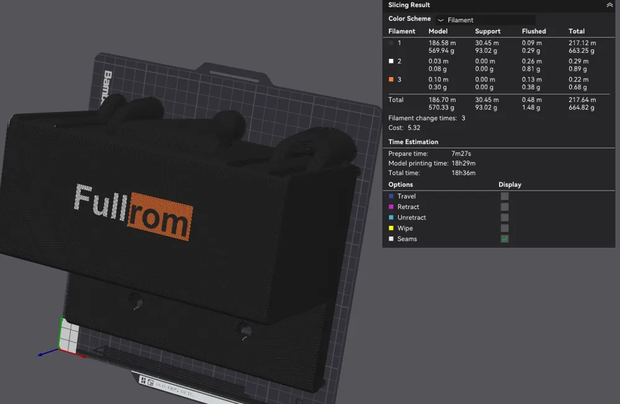Click filament 1 support value 30.45 m
The width and height of the screenshot is (620, 404).
(487, 43)
